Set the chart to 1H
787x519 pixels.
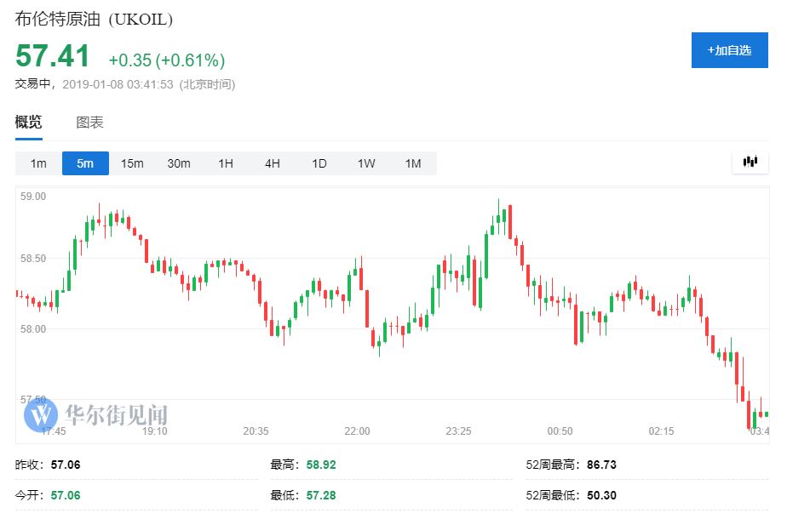click(226, 163)
